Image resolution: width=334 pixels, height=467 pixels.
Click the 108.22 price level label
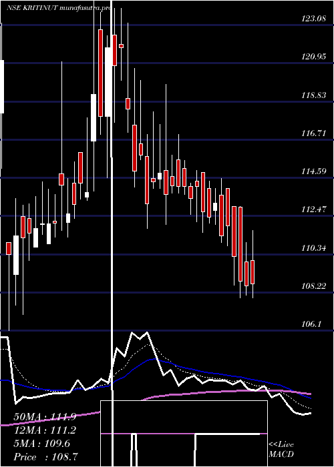(x=313, y=286)
